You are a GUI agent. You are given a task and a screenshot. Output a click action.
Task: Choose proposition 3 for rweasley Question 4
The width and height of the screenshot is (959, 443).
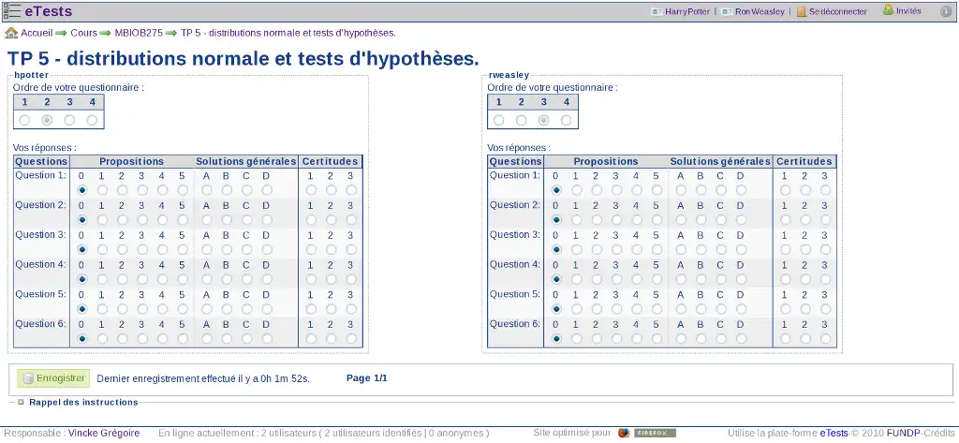(616, 279)
